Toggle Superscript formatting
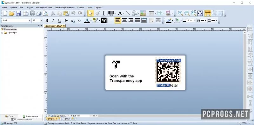The image size is (254, 125). click(79, 21)
